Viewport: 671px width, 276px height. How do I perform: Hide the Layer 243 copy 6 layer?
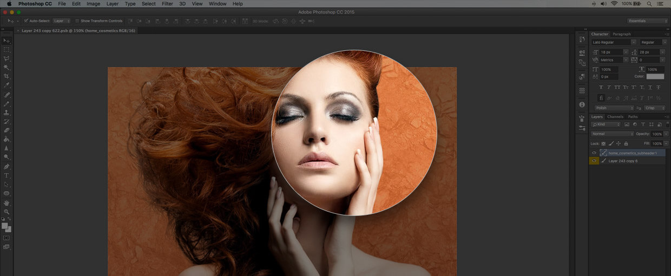point(594,161)
